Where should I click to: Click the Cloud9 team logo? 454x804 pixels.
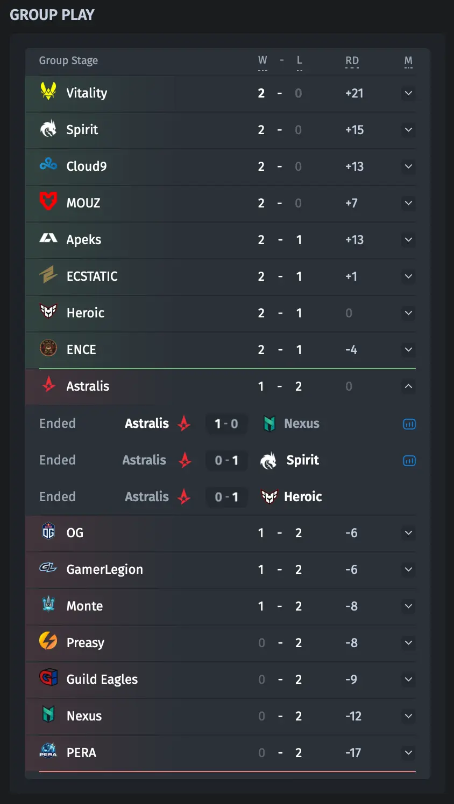pyautogui.click(x=48, y=164)
